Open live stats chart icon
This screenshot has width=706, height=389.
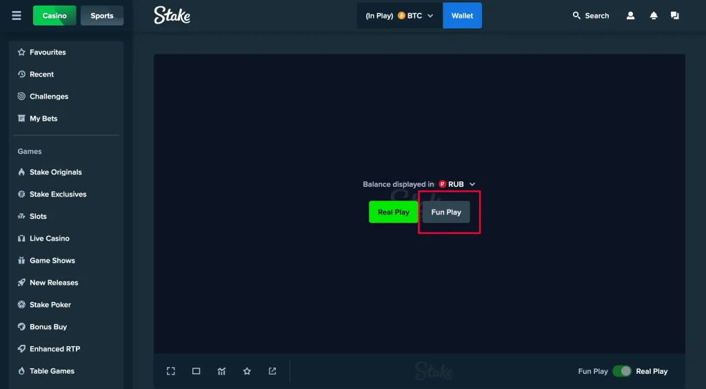coord(221,371)
